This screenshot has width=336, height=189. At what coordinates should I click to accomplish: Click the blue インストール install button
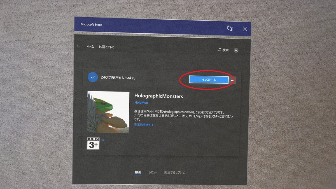click(209, 80)
